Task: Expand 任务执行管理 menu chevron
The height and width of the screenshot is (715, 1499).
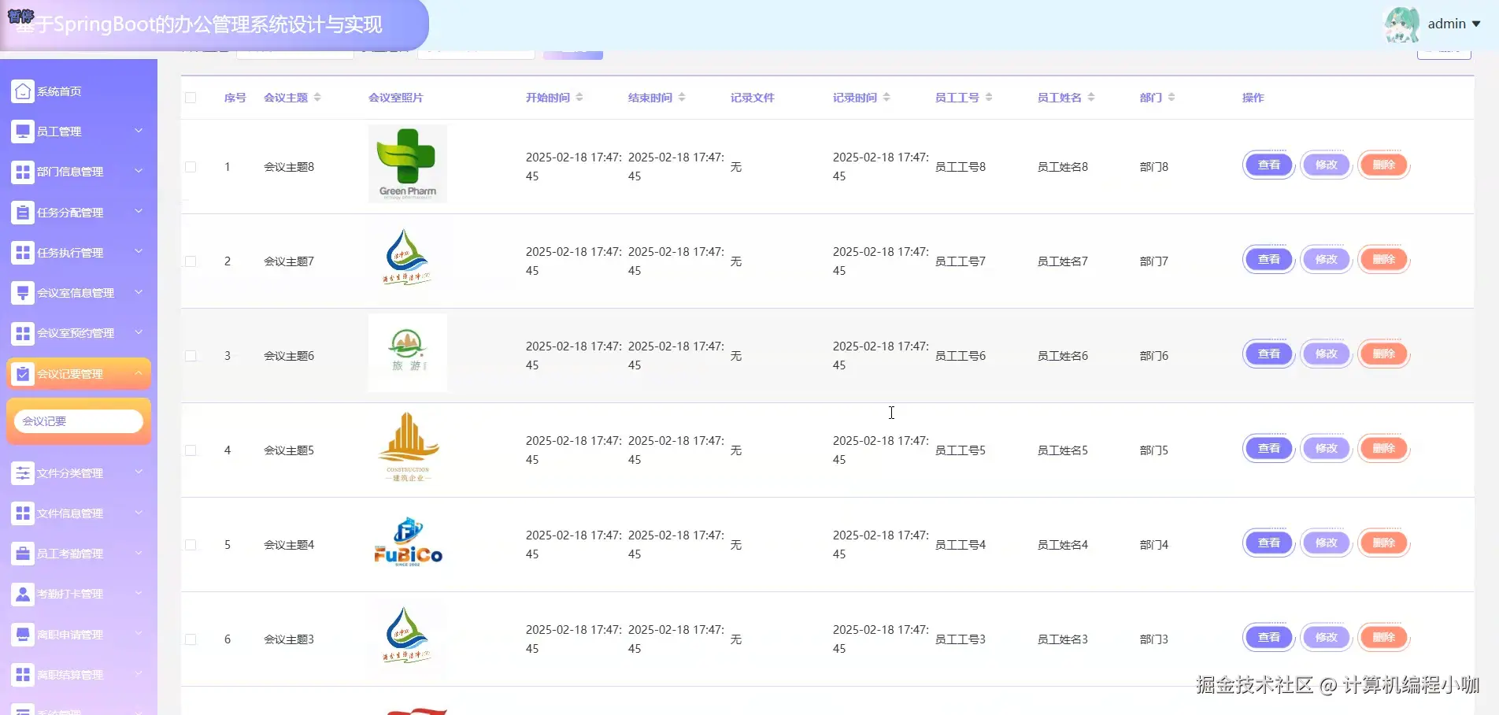Action: (x=139, y=251)
